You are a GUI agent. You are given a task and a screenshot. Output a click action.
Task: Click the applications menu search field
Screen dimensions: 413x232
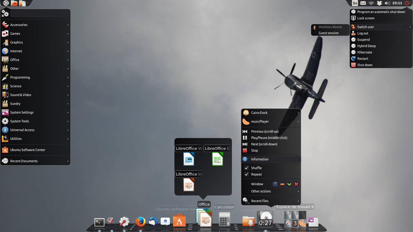40,14
